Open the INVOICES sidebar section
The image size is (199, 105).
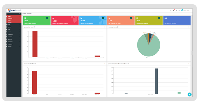(14, 39)
